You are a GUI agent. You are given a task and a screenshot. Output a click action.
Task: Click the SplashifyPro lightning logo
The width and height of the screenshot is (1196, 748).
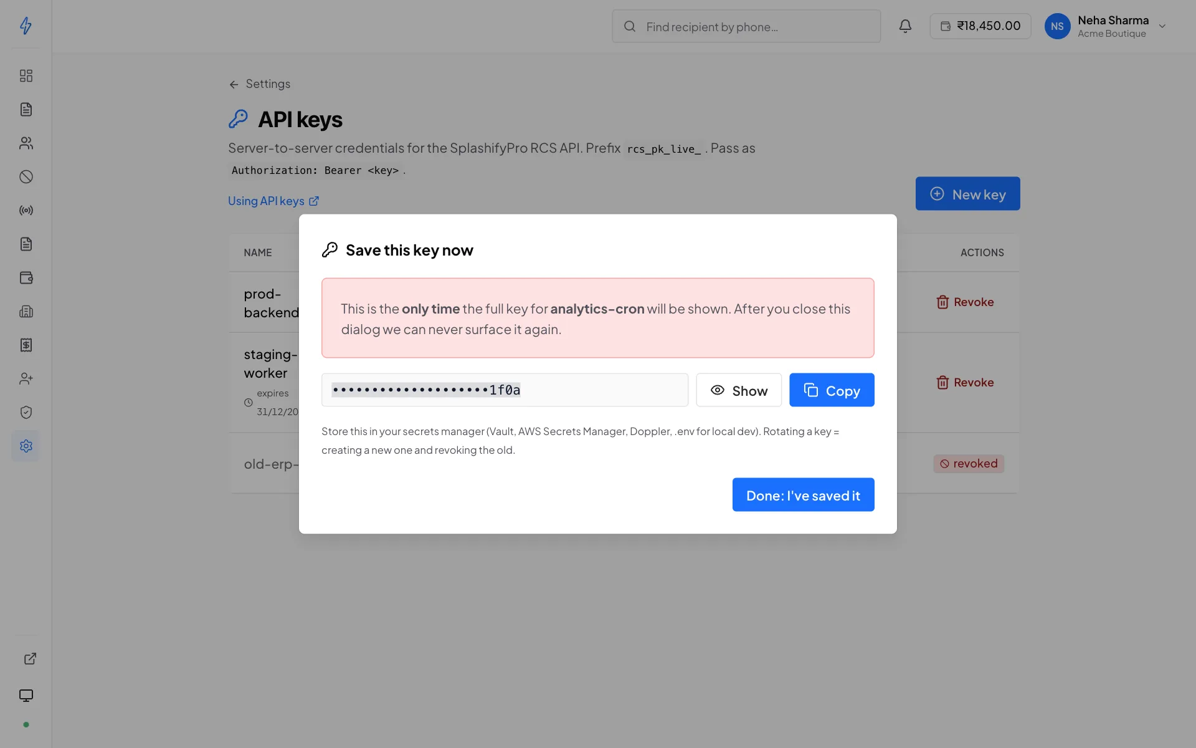[26, 26]
